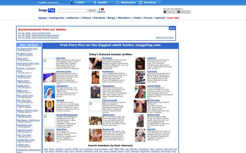Click the broken thumbnail beside GardenRouteCouple
This screenshot has height=153, width=246.
pyautogui.click(x=50, y=121)
